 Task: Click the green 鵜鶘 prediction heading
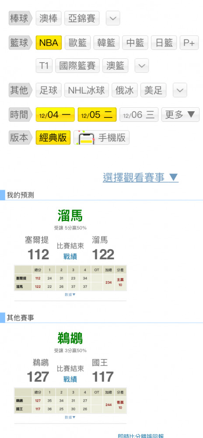click(70, 338)
